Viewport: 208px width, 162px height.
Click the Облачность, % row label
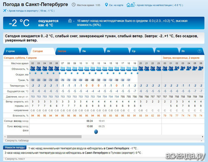pyautogui.click(x=20, y=69)
